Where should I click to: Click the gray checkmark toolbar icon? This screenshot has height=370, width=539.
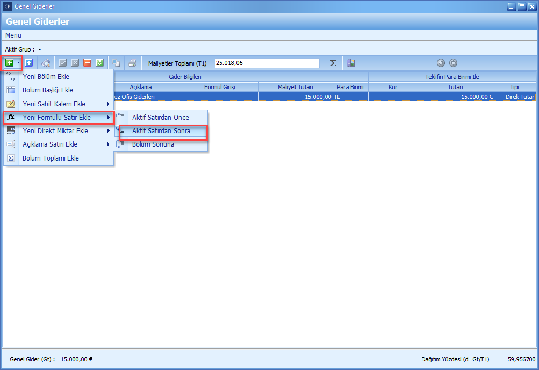[x=63, y=63]
